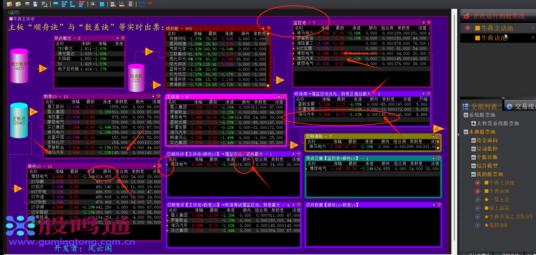Click the 概念板块 pink cylinder node
Image resolution: width=536 pixels, height=255 pixels.
19,66
